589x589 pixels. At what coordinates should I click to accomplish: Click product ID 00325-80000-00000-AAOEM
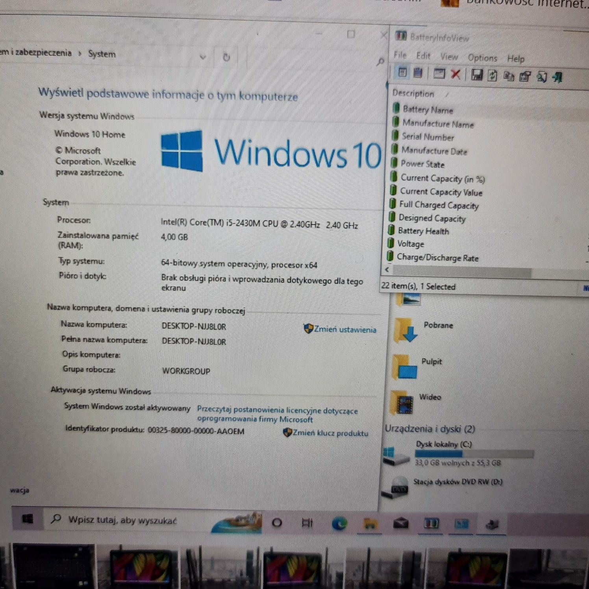(196, 431)
